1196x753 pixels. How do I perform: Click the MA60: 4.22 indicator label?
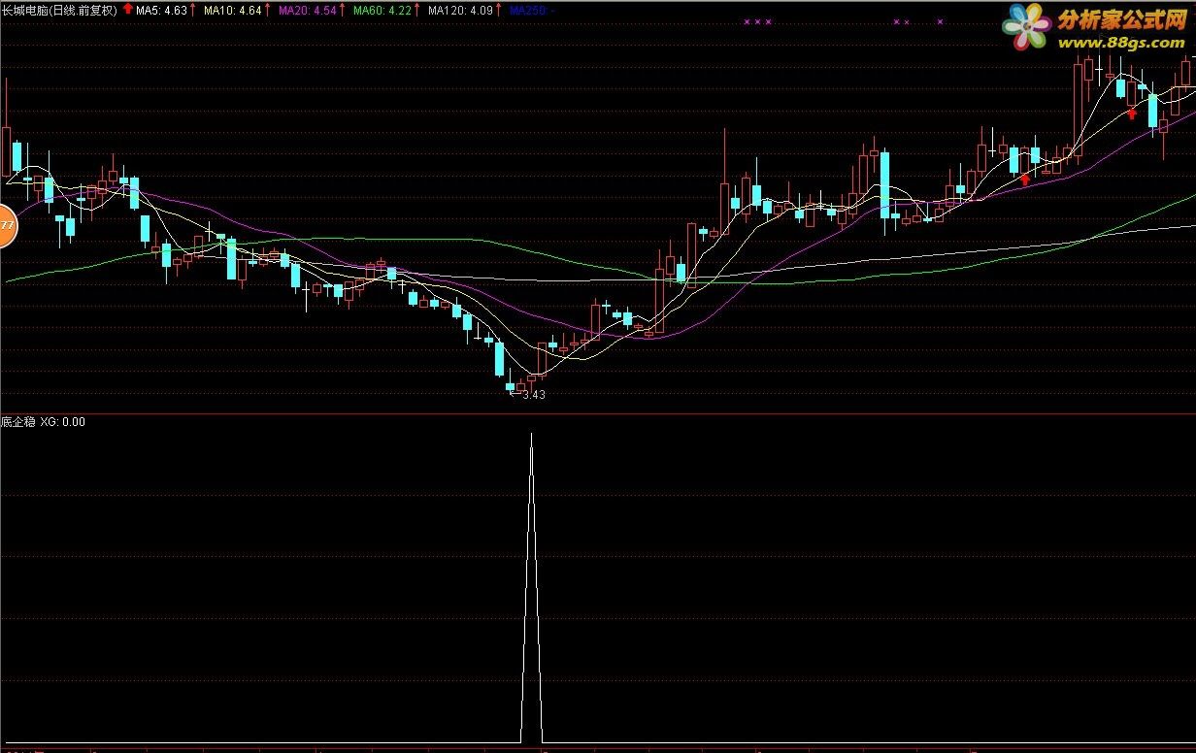(x=382, y=11)
